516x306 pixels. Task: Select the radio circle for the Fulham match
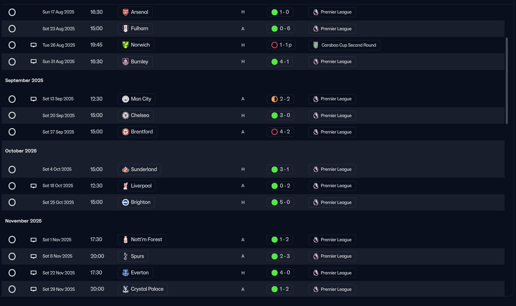12,29
